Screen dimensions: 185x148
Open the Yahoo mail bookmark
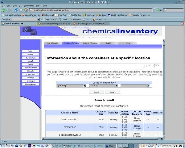tap(48, 15)
